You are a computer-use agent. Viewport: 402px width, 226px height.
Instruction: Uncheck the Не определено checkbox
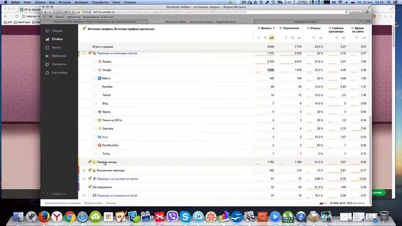(x=90, y=187)
